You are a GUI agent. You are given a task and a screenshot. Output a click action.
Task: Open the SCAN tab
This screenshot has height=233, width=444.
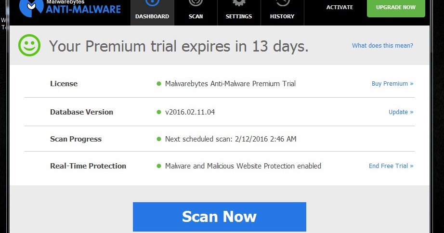[196, 16]
